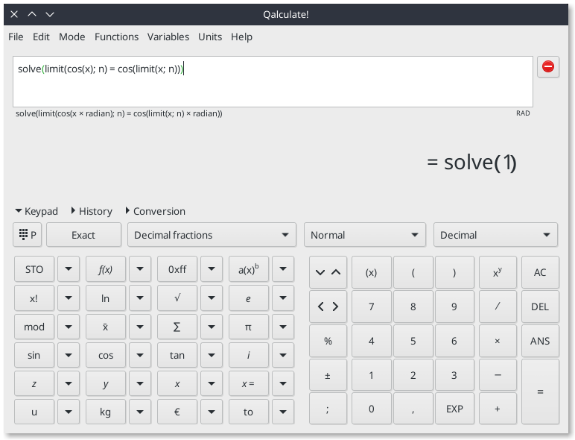Expand the Conversion section
Image resolution: width=575 pixels, height=440 pixels.
click(x=156, y=211)
